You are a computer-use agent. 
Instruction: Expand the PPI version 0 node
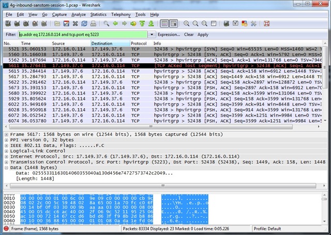pos(6,140)
